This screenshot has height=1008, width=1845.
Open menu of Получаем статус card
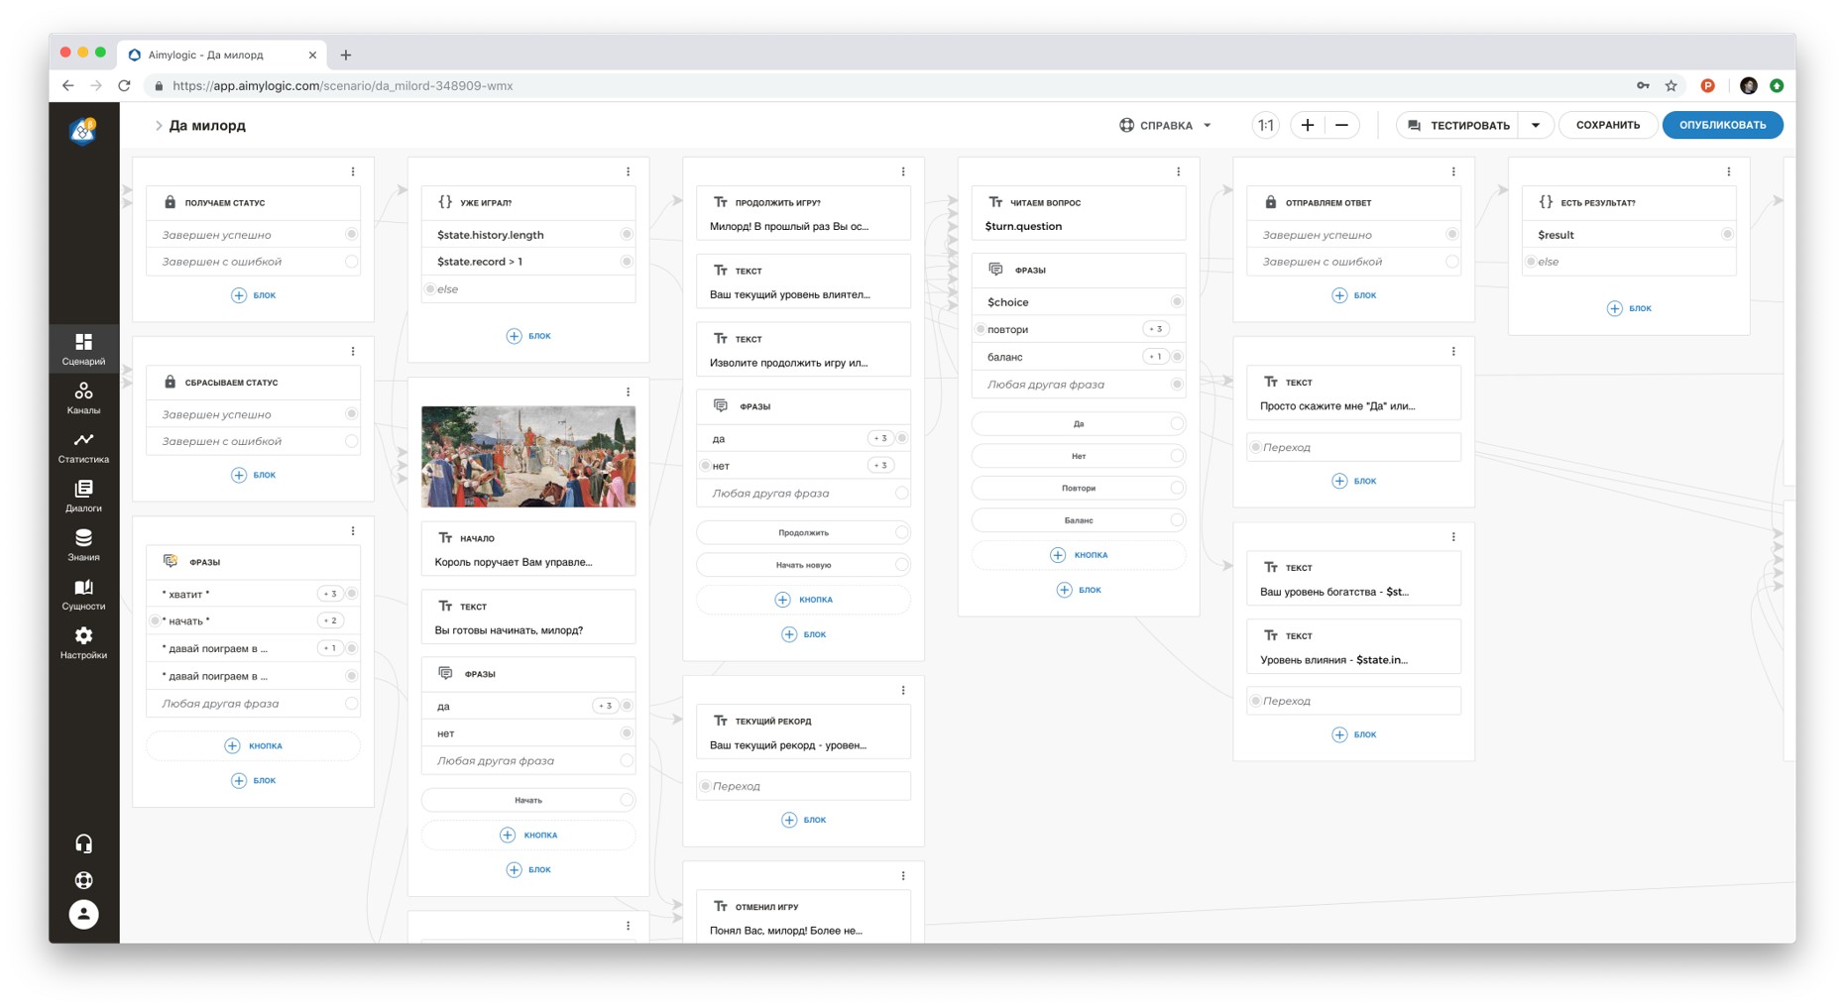pyautogui.click(x=353, y=171)
